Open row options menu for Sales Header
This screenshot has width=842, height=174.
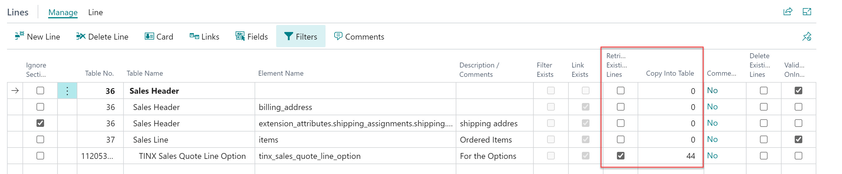[x=67, y=91]
